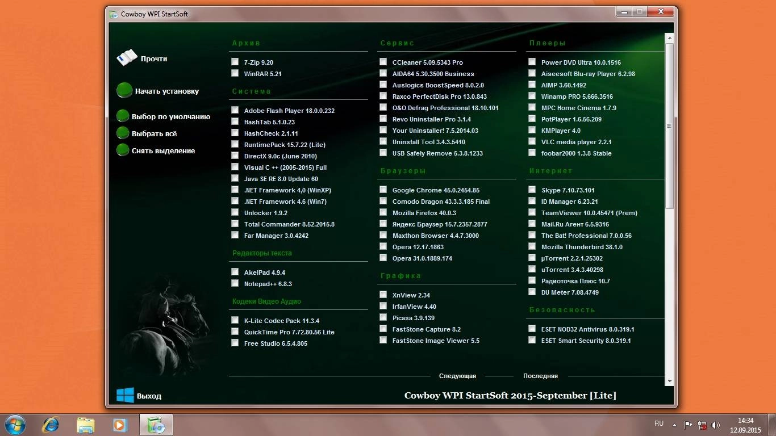The width and height of the screenshot is (776, 436).
Task: Tick the foobar2000 1.3.8 Stable checkbox
Action: (x=532, y=153)
